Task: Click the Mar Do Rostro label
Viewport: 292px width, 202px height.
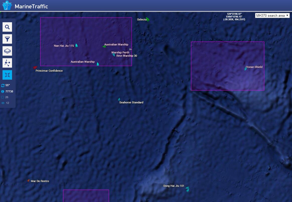Action: click(40, 181)
